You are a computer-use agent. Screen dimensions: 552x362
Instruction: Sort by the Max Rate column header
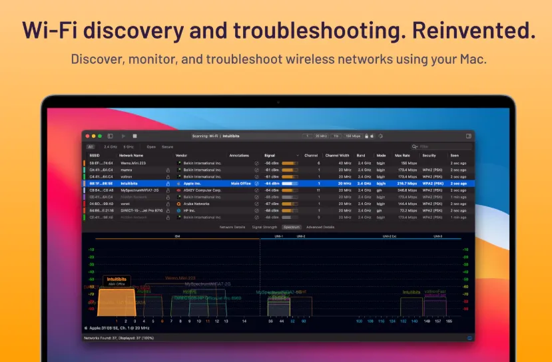[x=402, y=156]
